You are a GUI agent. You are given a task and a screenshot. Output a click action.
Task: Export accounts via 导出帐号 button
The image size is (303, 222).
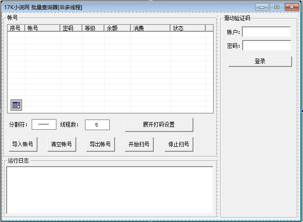coord(100,144)
